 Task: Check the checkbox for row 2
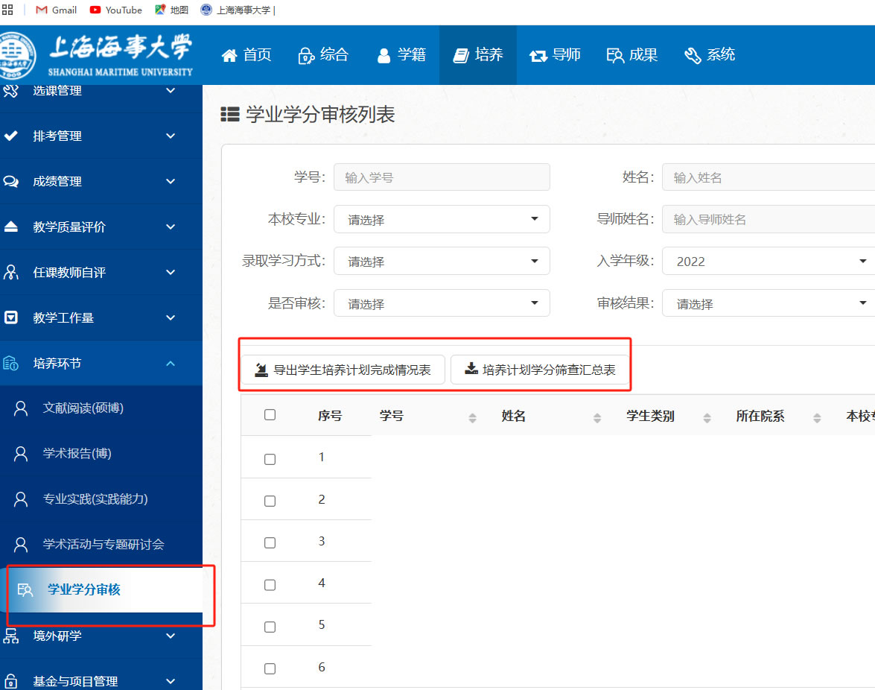point(270,501)
